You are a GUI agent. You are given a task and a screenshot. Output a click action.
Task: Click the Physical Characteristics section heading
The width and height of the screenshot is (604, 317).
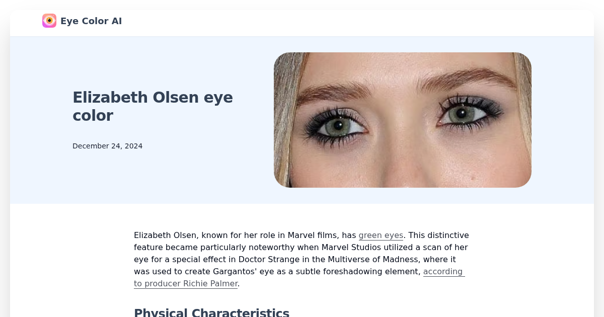[211, 312]
